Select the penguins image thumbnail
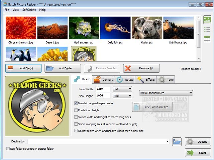This screenshot has height=160, width=214. tap(21, 54)
